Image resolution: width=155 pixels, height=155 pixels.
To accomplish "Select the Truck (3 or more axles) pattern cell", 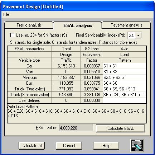I will 125,95.
